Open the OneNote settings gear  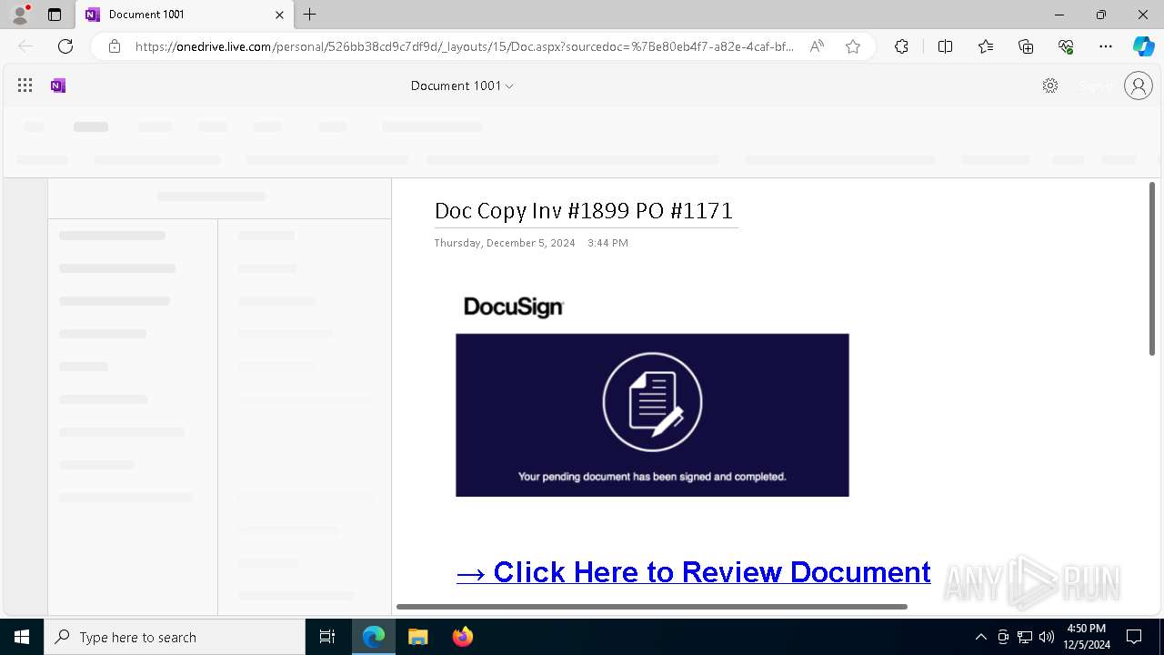point(1050,86)
